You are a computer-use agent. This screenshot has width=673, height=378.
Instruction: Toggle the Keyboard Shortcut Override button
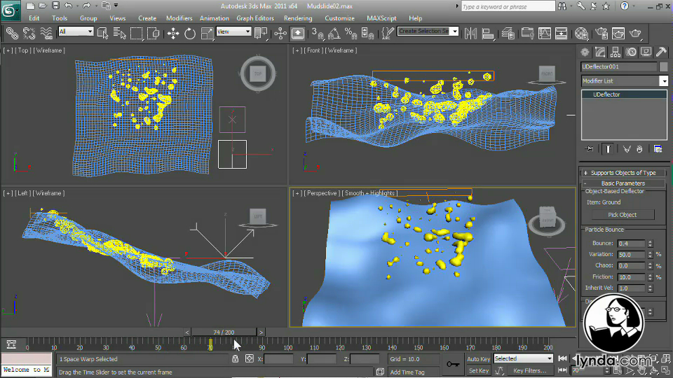297,33
